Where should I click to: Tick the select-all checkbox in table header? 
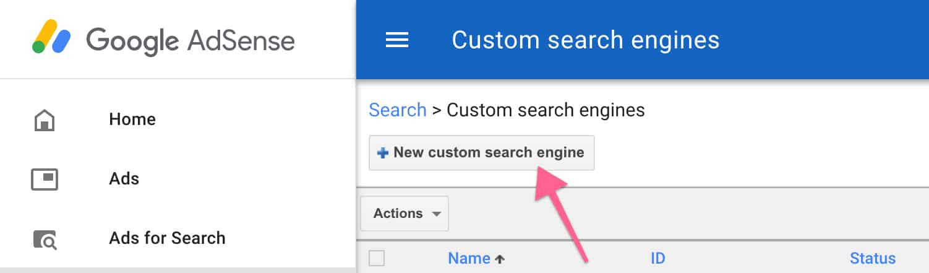[x=377, y=258]
